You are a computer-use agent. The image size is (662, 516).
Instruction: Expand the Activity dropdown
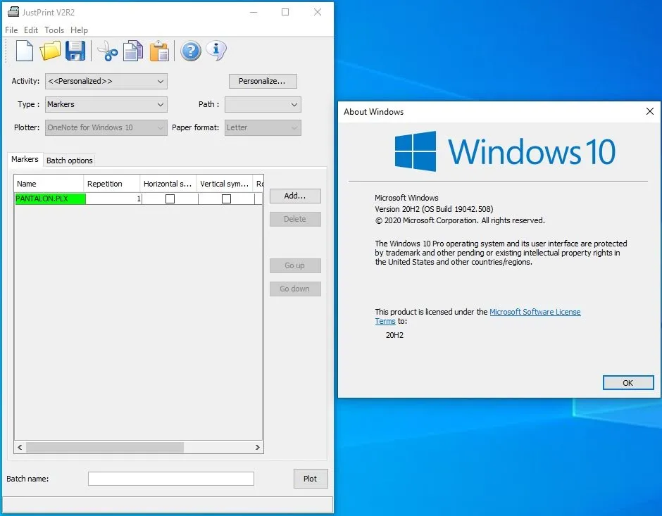pyautogui.click(x=106, y=81)
